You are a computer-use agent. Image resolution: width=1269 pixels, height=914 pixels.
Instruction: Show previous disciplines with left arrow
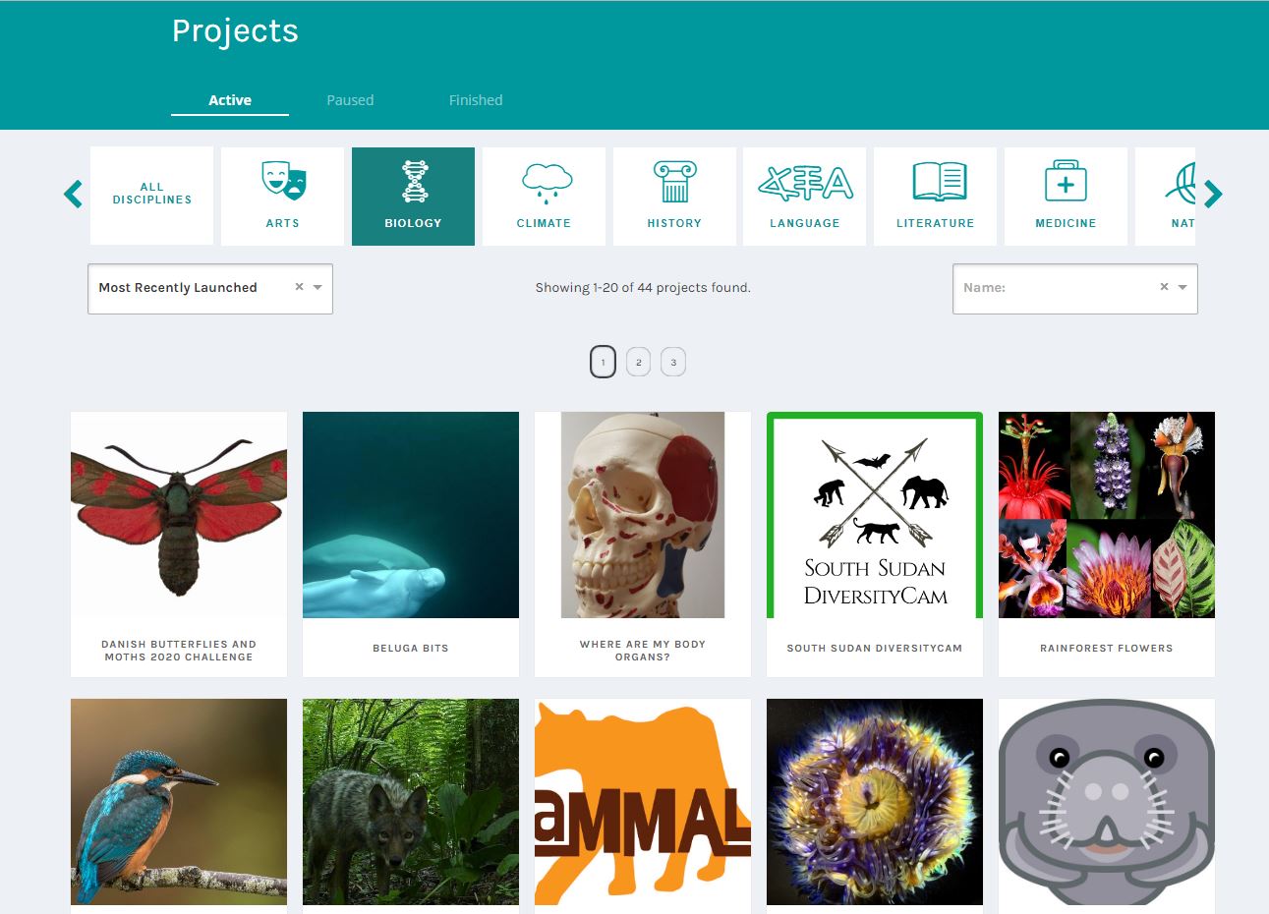coord(73,194)
